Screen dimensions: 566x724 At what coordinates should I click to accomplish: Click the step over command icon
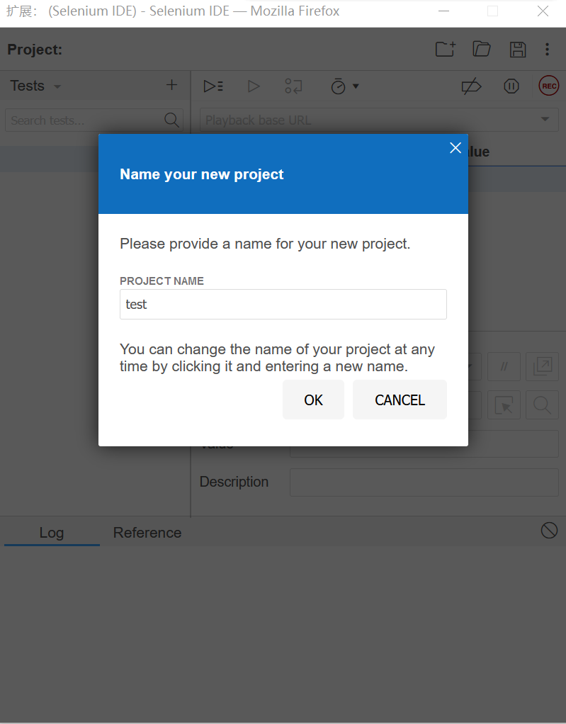(293, 86)
